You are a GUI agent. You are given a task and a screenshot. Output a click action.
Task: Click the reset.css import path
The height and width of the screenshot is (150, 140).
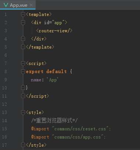(80, 129)
